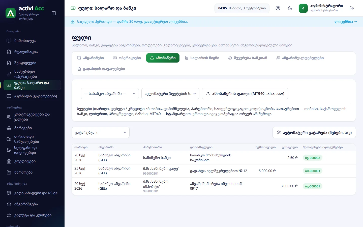The height and width of the screenshot is (227, 363).
Task: Open document badge შმ-000001
Action: coord(312,171)
